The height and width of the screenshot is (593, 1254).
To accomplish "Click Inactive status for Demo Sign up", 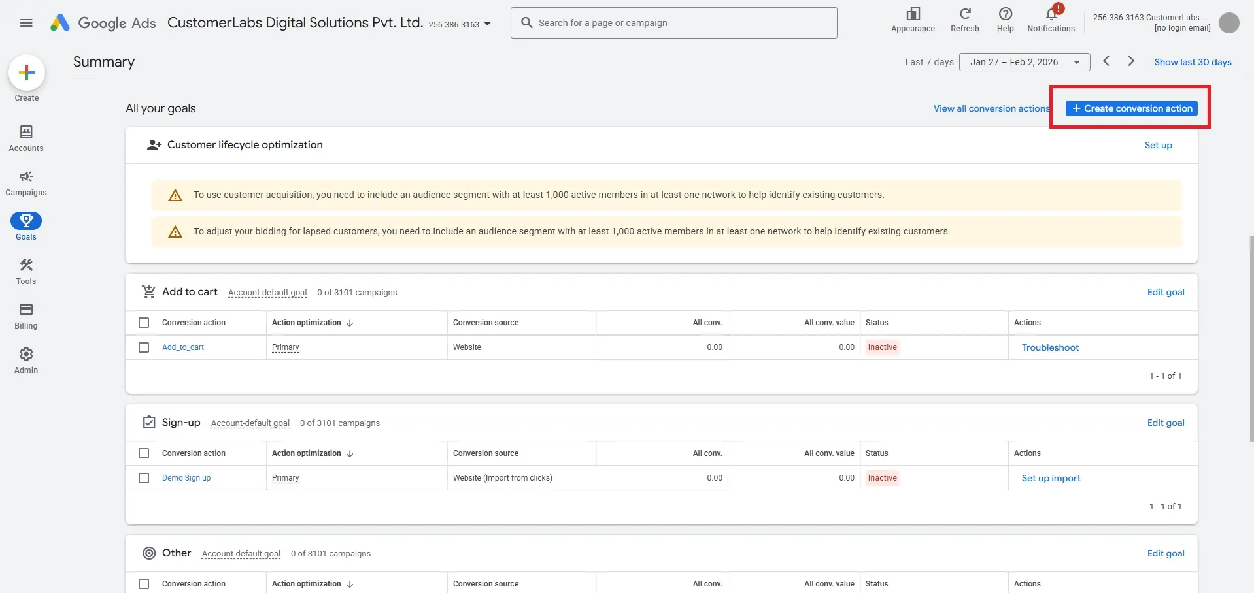I will click(x=882, y=478).
